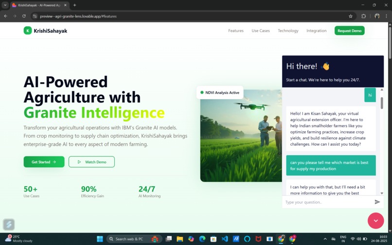Open Microsoft Edge from the taskbar

[x=202, y=239]
